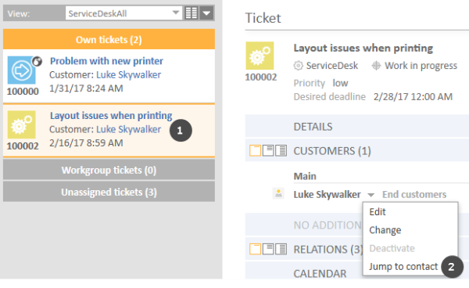The image size is (469, 288).
Task: Open the ServiceDeskAll view dropdown
Action: coord(124,13)
